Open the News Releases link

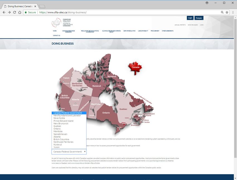[193, 25]
